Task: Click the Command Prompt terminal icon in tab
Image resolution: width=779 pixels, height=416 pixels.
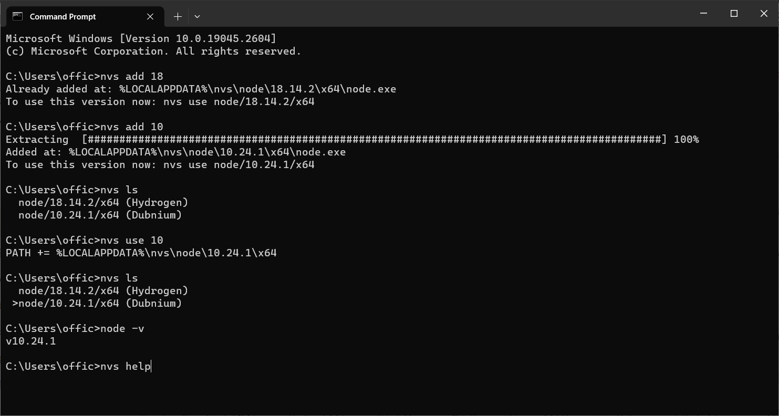Action: coord(17,16)
